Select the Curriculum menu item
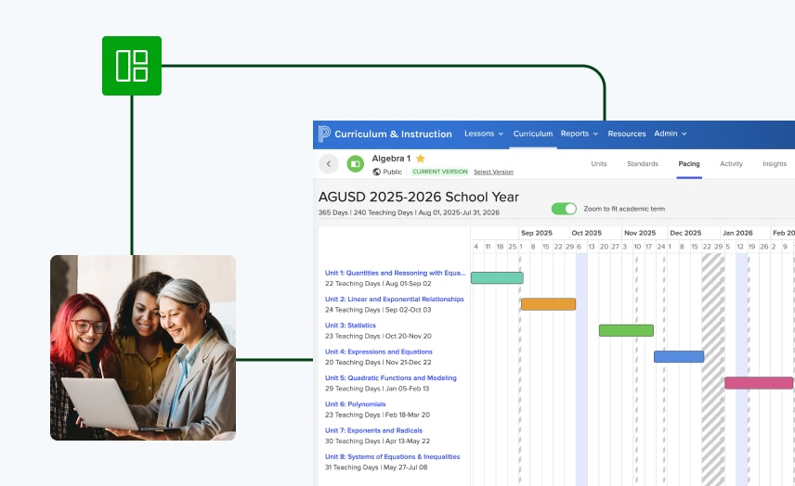Image resolution: width=795 pixels, height=486 pixels. tap(533, 134)
